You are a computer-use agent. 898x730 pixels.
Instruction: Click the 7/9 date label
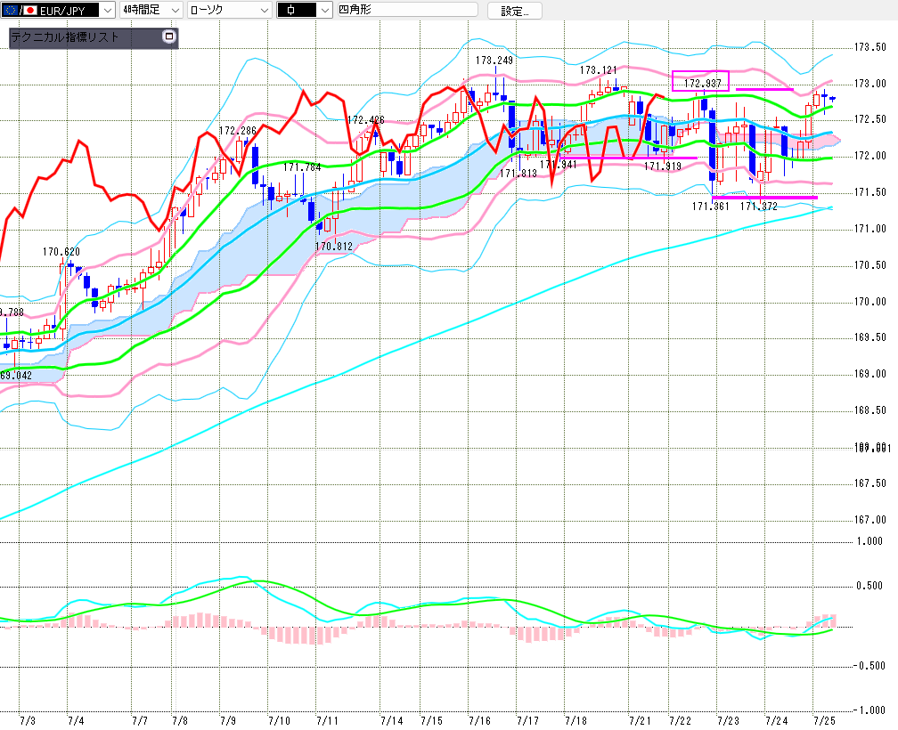228,721
